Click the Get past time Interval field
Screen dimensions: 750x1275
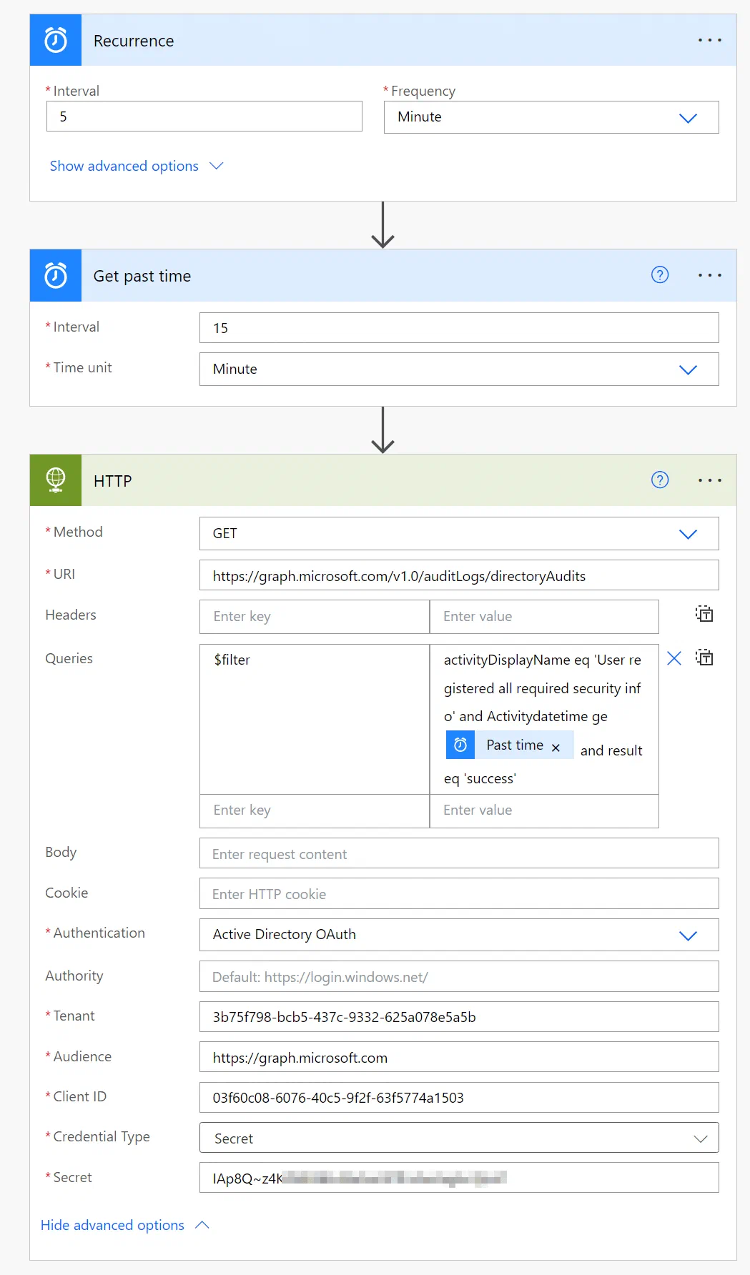pyautogui.click(x=459, y=328)
